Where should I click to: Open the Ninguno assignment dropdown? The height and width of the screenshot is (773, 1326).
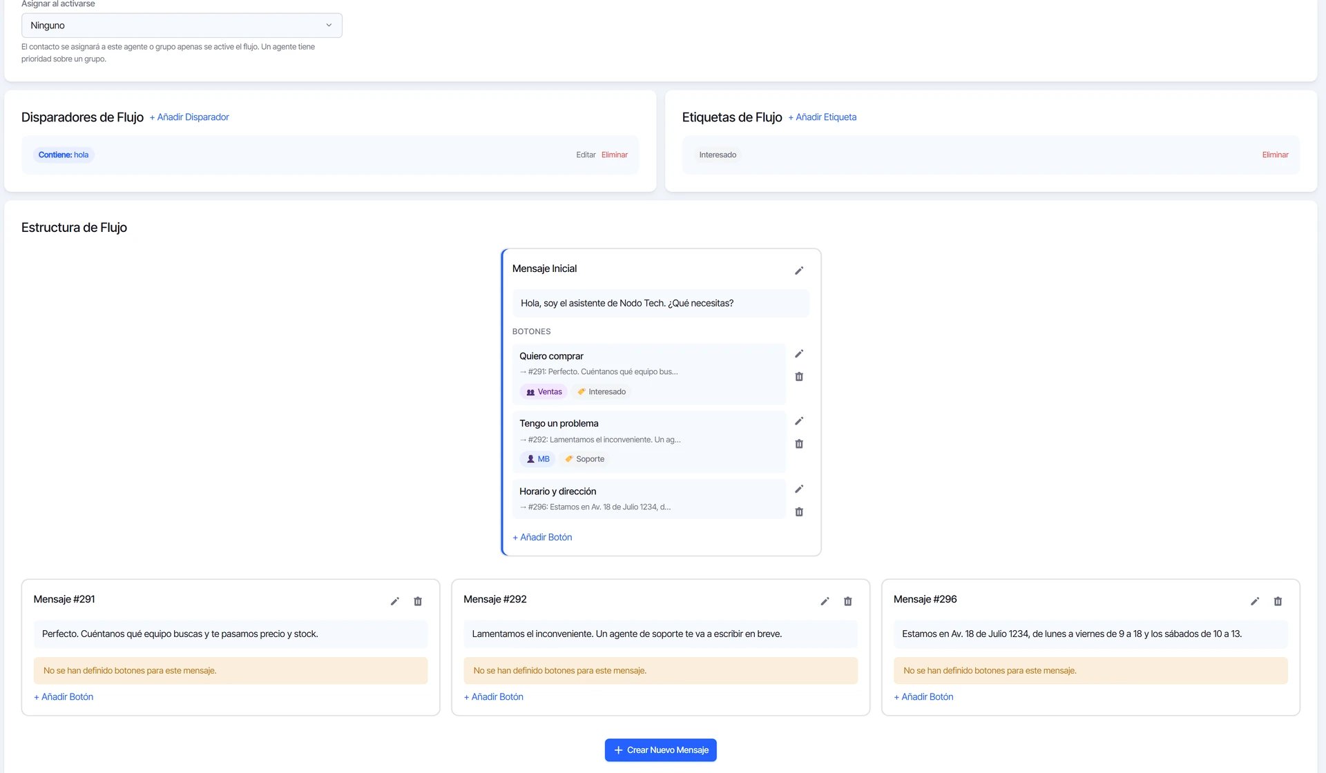pos(182,26)
